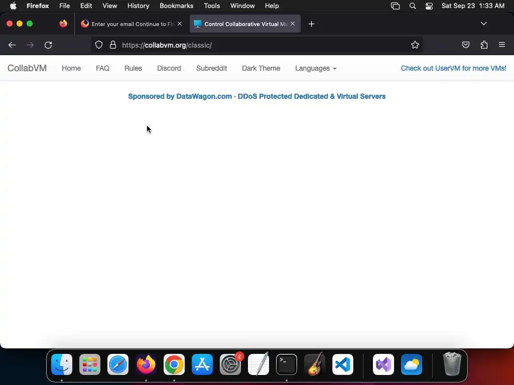Go back with the browser back arrow
This screenshot has height=385, width=514.
(x=12, y=45)
